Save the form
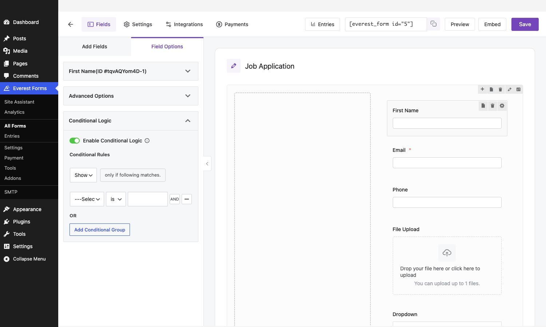Screen dimensions: 546x327 coord(525,24)
